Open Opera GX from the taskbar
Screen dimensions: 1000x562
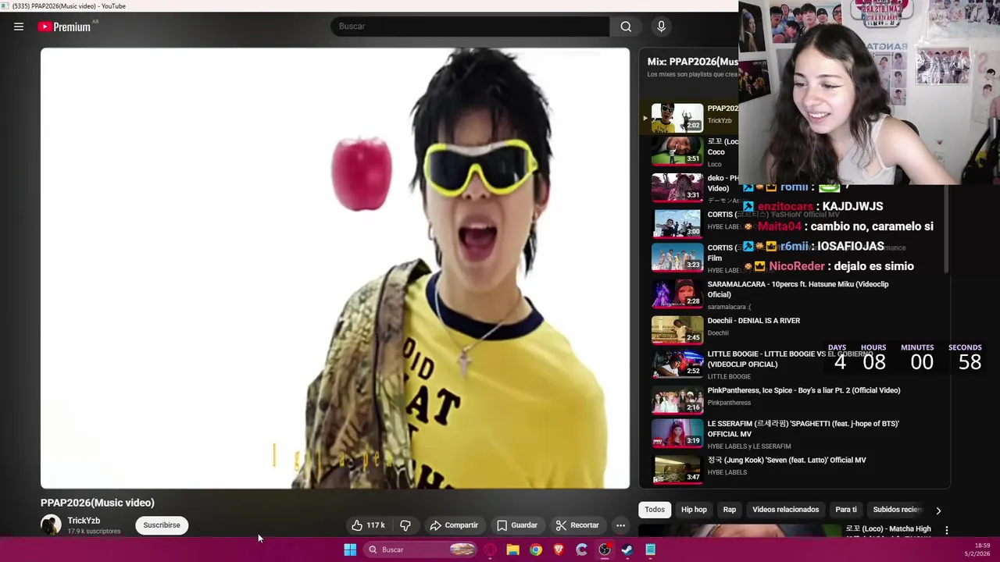(x=490, y=550)
